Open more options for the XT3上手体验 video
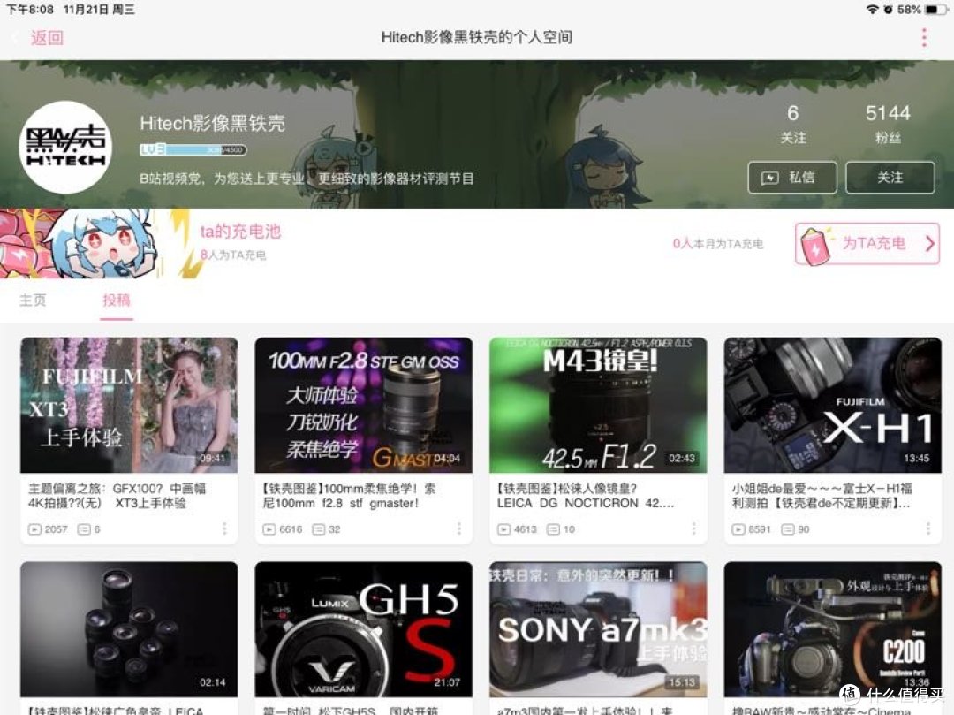The image size is (954, 715). 224,529
